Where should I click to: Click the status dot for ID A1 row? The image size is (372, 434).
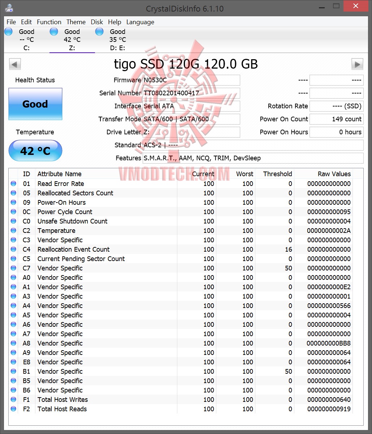pyautogui.click(x=13, y=287)
